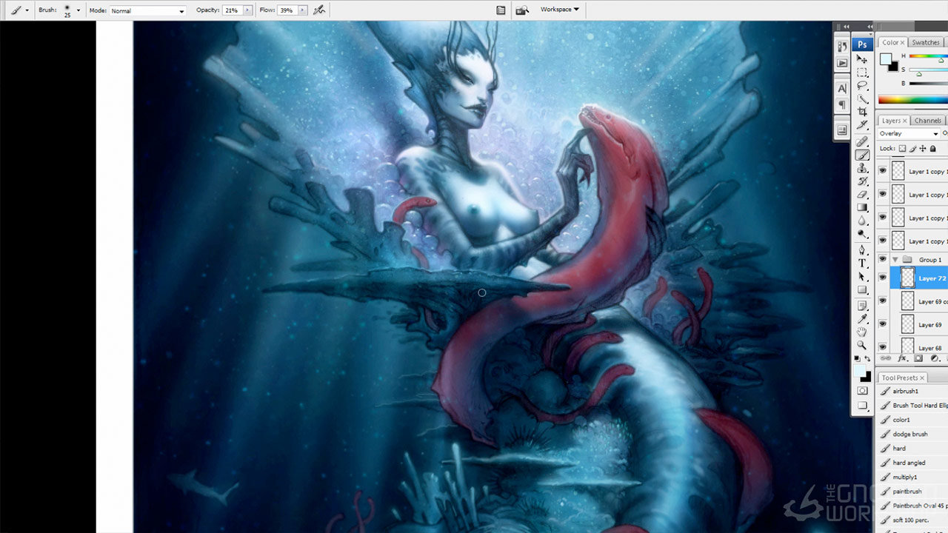Click the layer style fx button
This screenshot has height=533, width=948.
click(902, 358)
